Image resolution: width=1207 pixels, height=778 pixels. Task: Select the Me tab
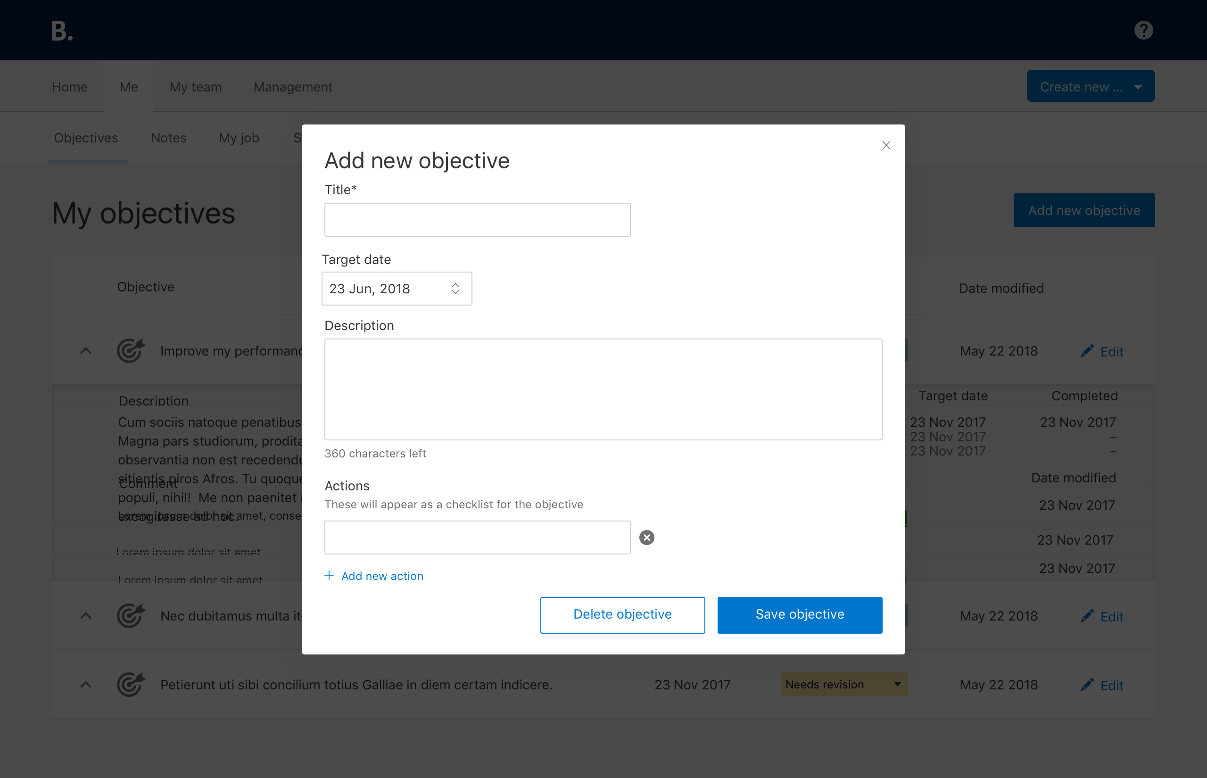[x=129, y=87]
